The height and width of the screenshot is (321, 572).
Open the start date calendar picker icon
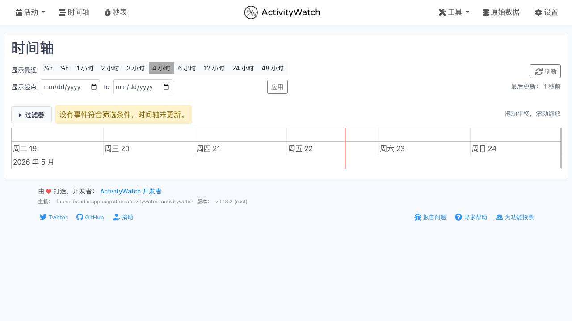coord(94,87)
